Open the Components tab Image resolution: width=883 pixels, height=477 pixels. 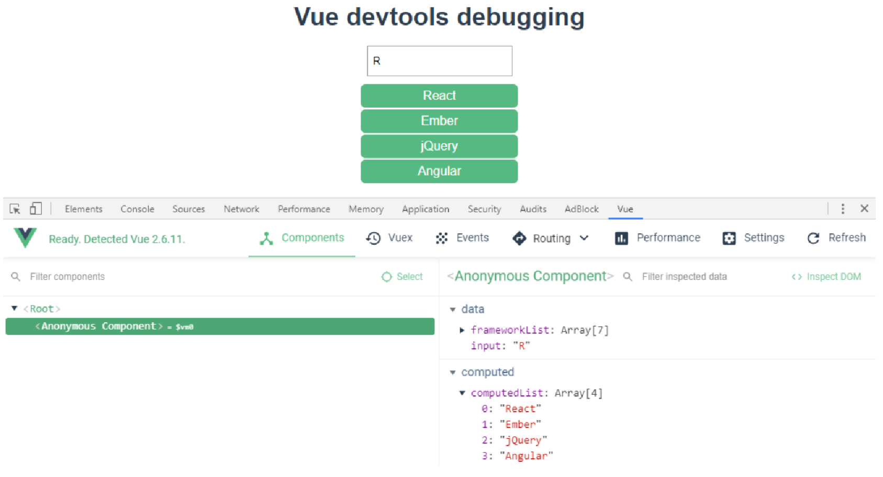[x=301, y=238]
